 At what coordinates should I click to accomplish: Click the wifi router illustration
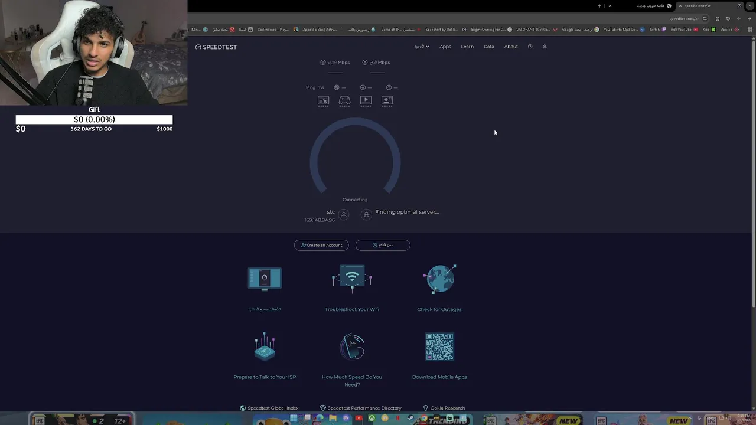(x=352, y=279)
